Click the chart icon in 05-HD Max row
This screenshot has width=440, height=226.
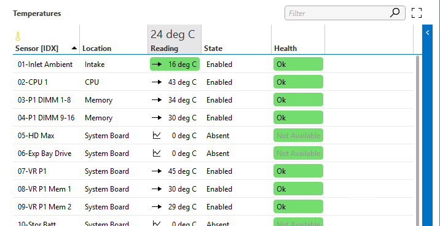157,136
